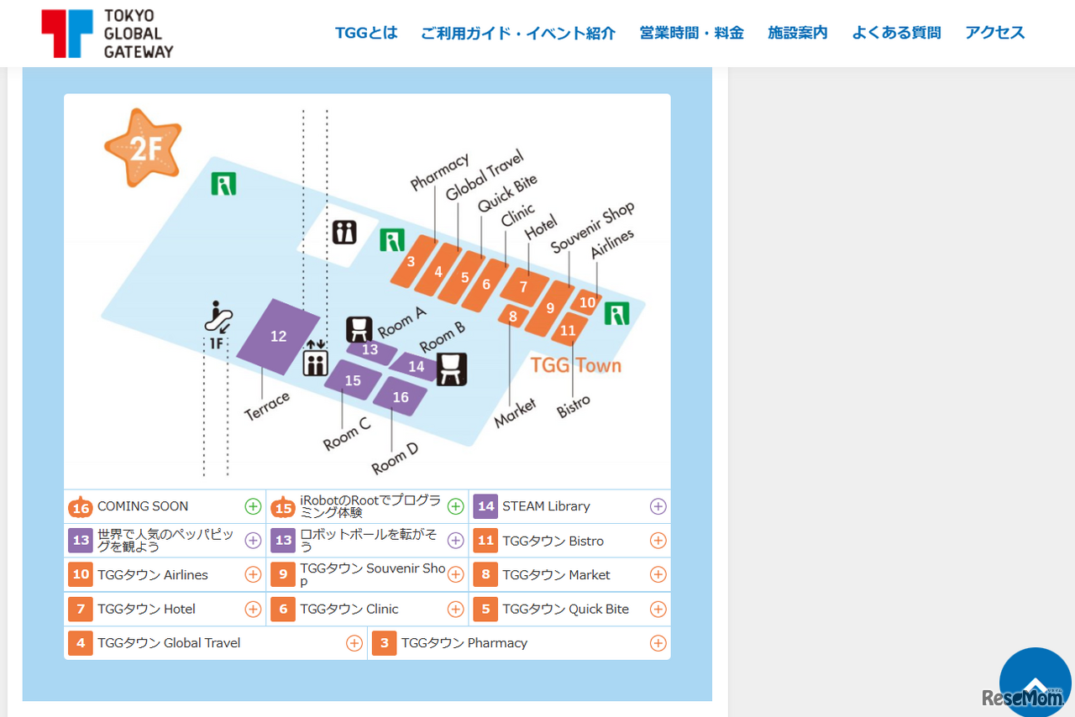Click the Room C label on the map
Viewport: 1075px width, 717px height.
(347, 434)
